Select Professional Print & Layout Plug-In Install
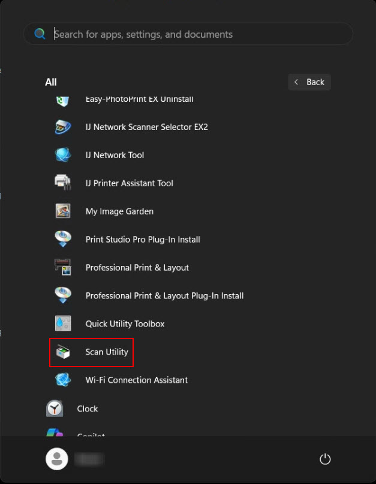The width and height of the screenshot is (376, 484). pyautogui.click(x=164, y=295)
